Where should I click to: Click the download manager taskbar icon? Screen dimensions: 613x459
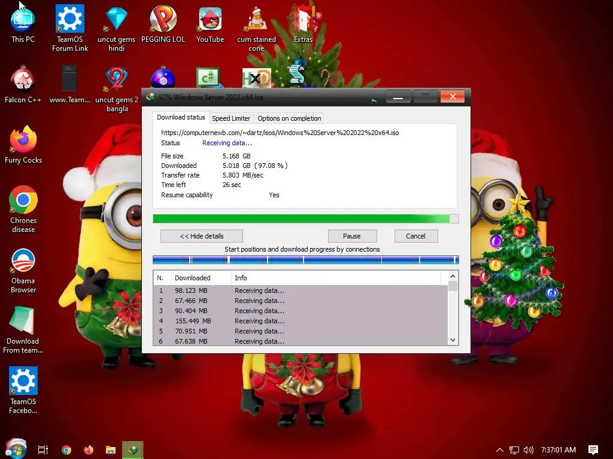pyautogui.click(x=133, y=449)
